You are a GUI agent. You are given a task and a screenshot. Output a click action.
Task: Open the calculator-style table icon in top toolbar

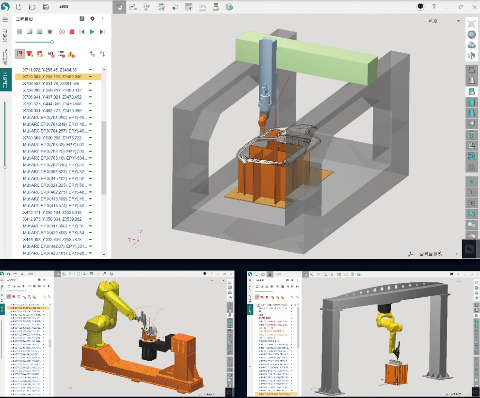coord(189,6)
